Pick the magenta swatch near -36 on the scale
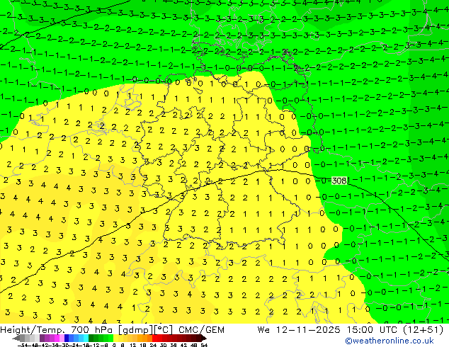This screenshot has width=449, height=347. (x=57, y=338)
